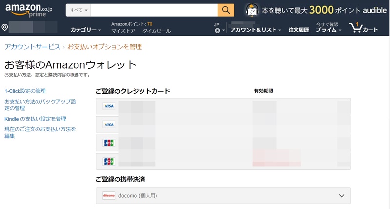Click the delivery location pin icon
Image resolution: width=390 pixels, height=209 pixels.
click(5, 28)
